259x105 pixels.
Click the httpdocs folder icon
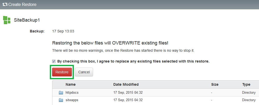(x=61, y=93)
